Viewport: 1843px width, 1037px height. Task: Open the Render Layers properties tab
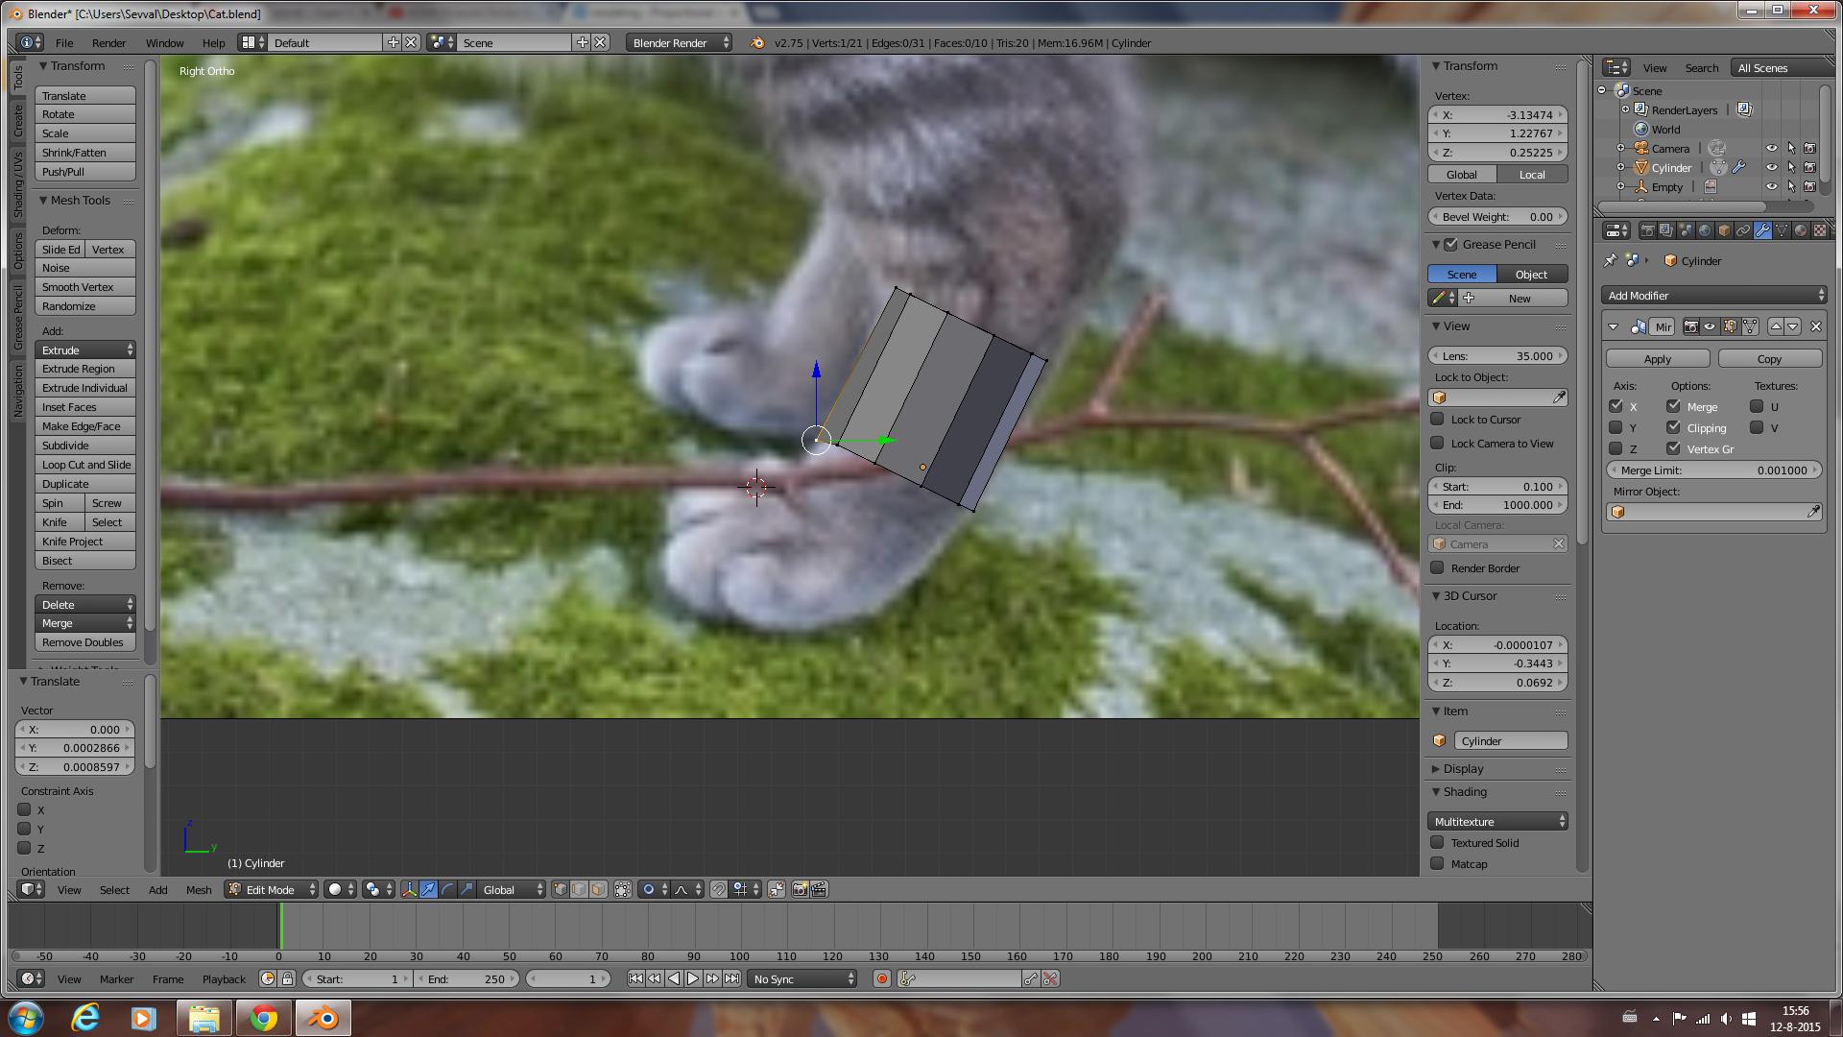click(x=1666, y=230)
